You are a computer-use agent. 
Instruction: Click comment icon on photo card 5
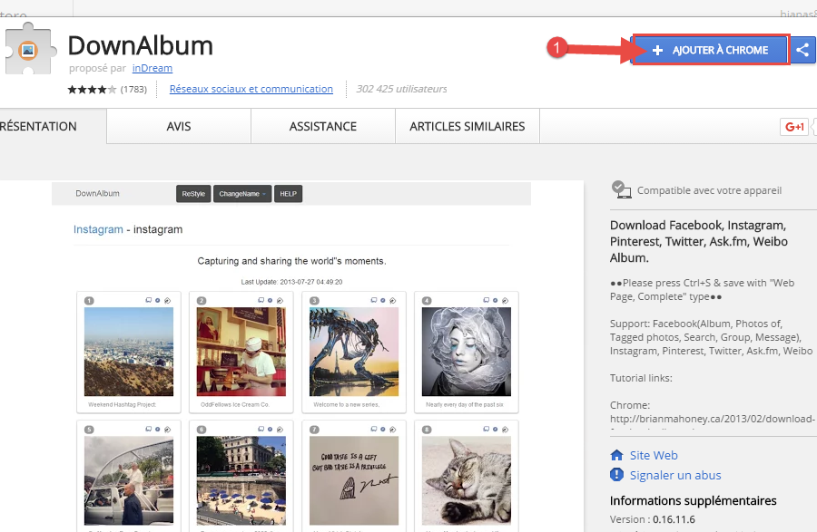coord(149,430)
